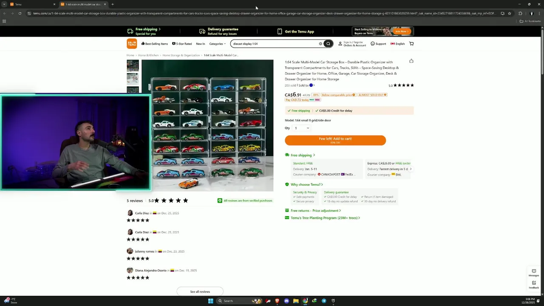Click the Join Now seller button

[x=401, y=31]
